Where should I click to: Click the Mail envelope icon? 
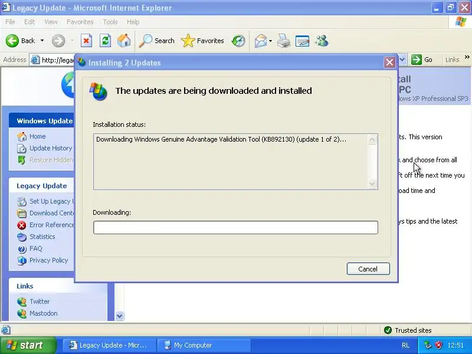click(x=260, y=41)
